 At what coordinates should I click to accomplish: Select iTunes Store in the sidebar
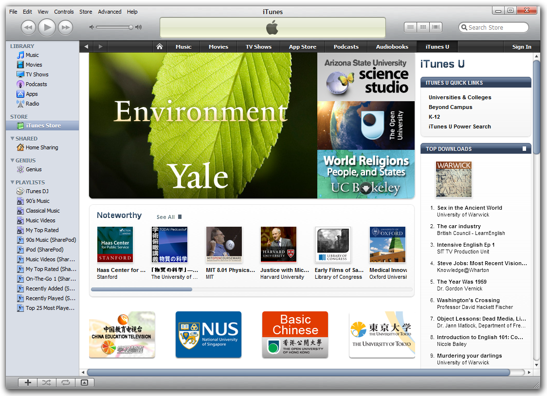point(42,126)
